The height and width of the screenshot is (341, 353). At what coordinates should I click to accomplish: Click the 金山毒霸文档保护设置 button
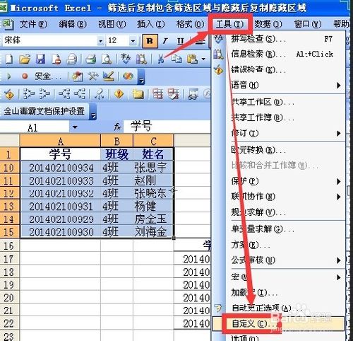44,111
